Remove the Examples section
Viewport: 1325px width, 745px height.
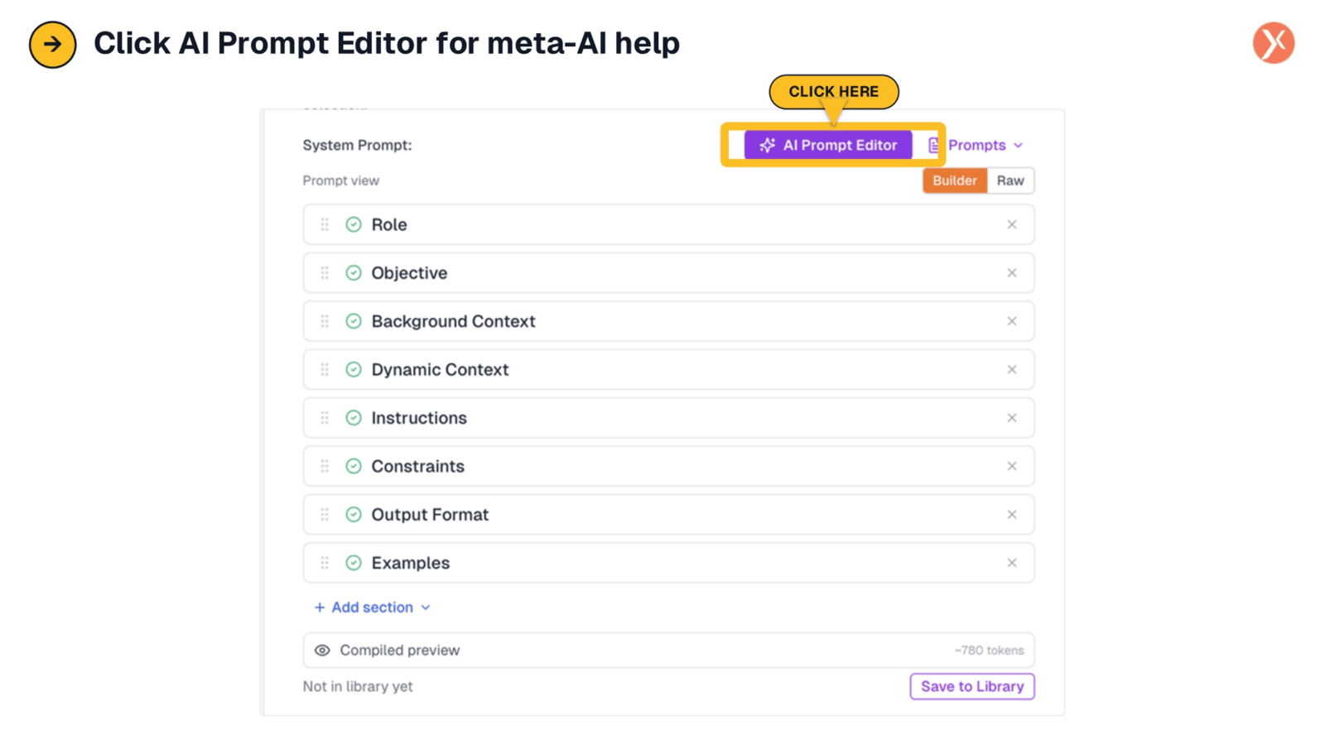pos(1012,563)
